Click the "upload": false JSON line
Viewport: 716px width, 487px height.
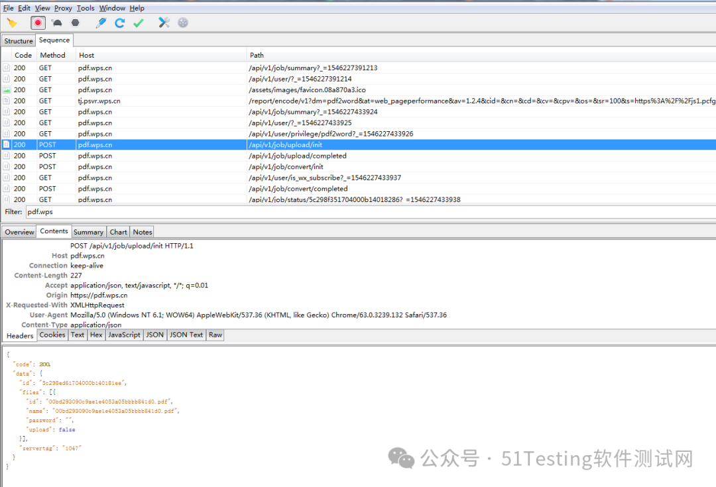pyautogui.click(x=50, y=429)
